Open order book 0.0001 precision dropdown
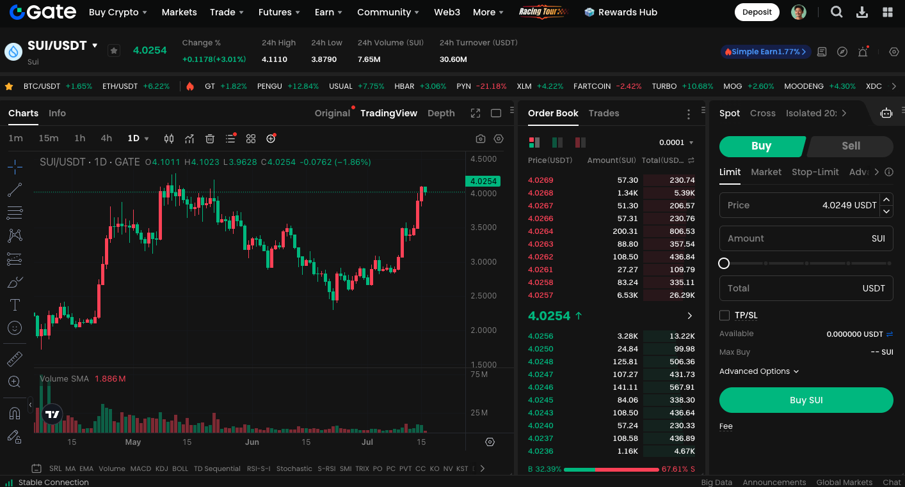Viewport: 905px width, 487px height. tap(677, 143)
